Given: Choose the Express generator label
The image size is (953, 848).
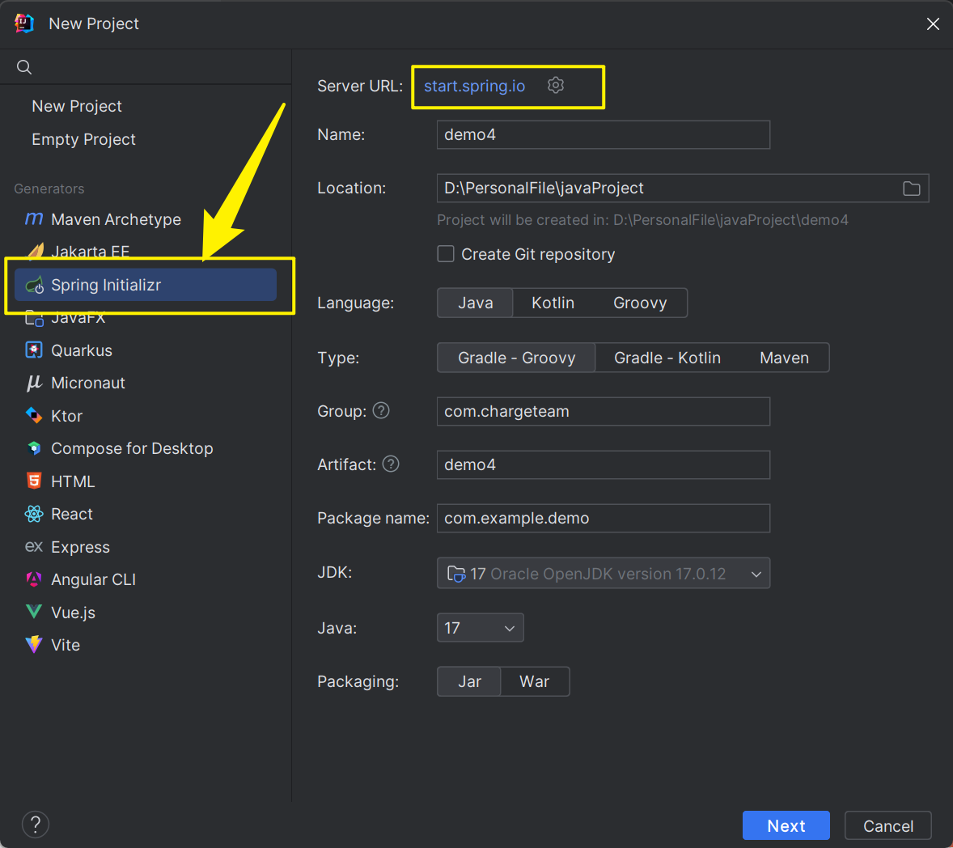Looking at the screenshot, I should click(x=80, y=547).
